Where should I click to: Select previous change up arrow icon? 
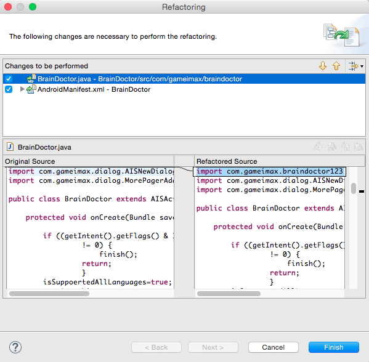(336, 66)
